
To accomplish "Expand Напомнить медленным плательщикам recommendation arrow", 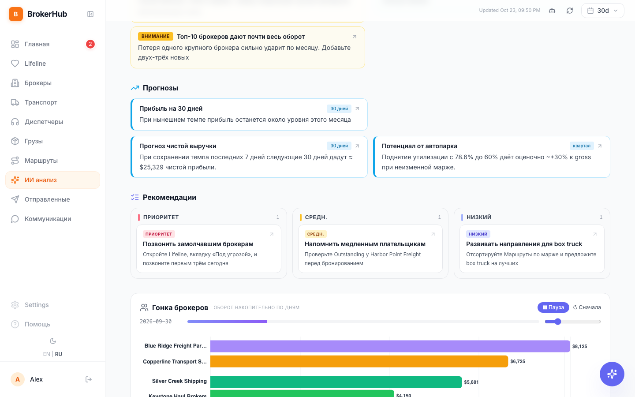I will click(433, 234).
